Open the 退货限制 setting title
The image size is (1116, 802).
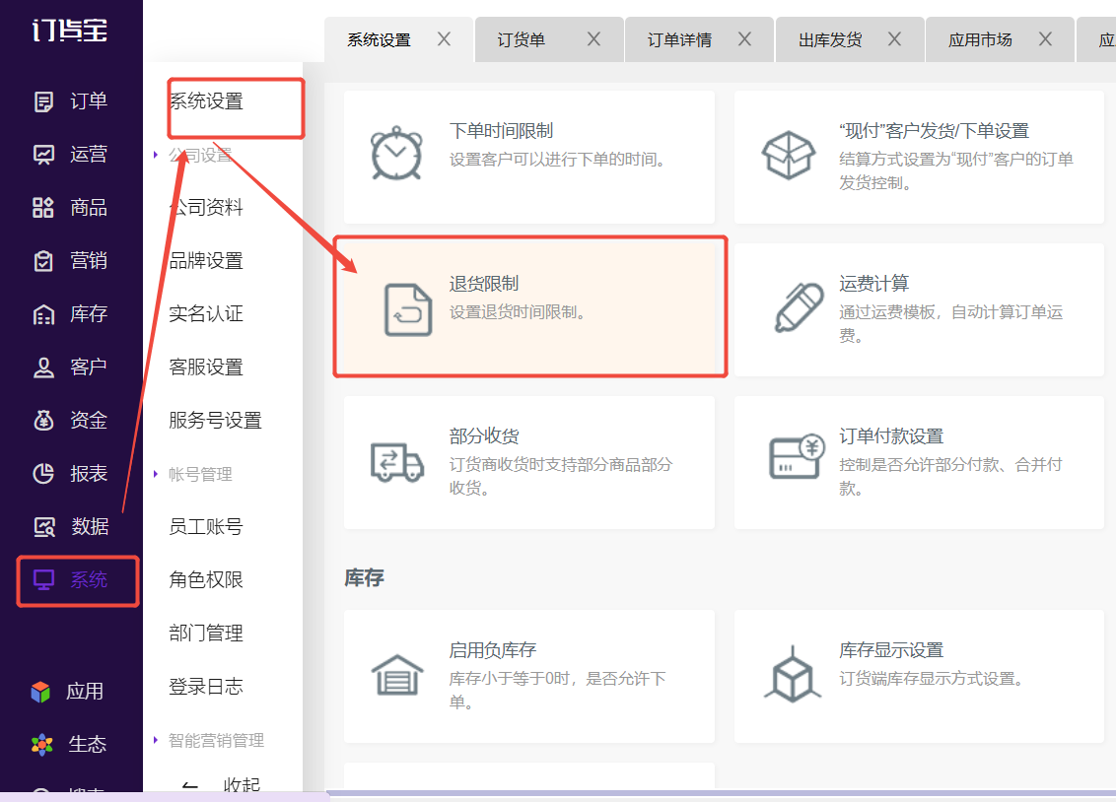point(484,284)
